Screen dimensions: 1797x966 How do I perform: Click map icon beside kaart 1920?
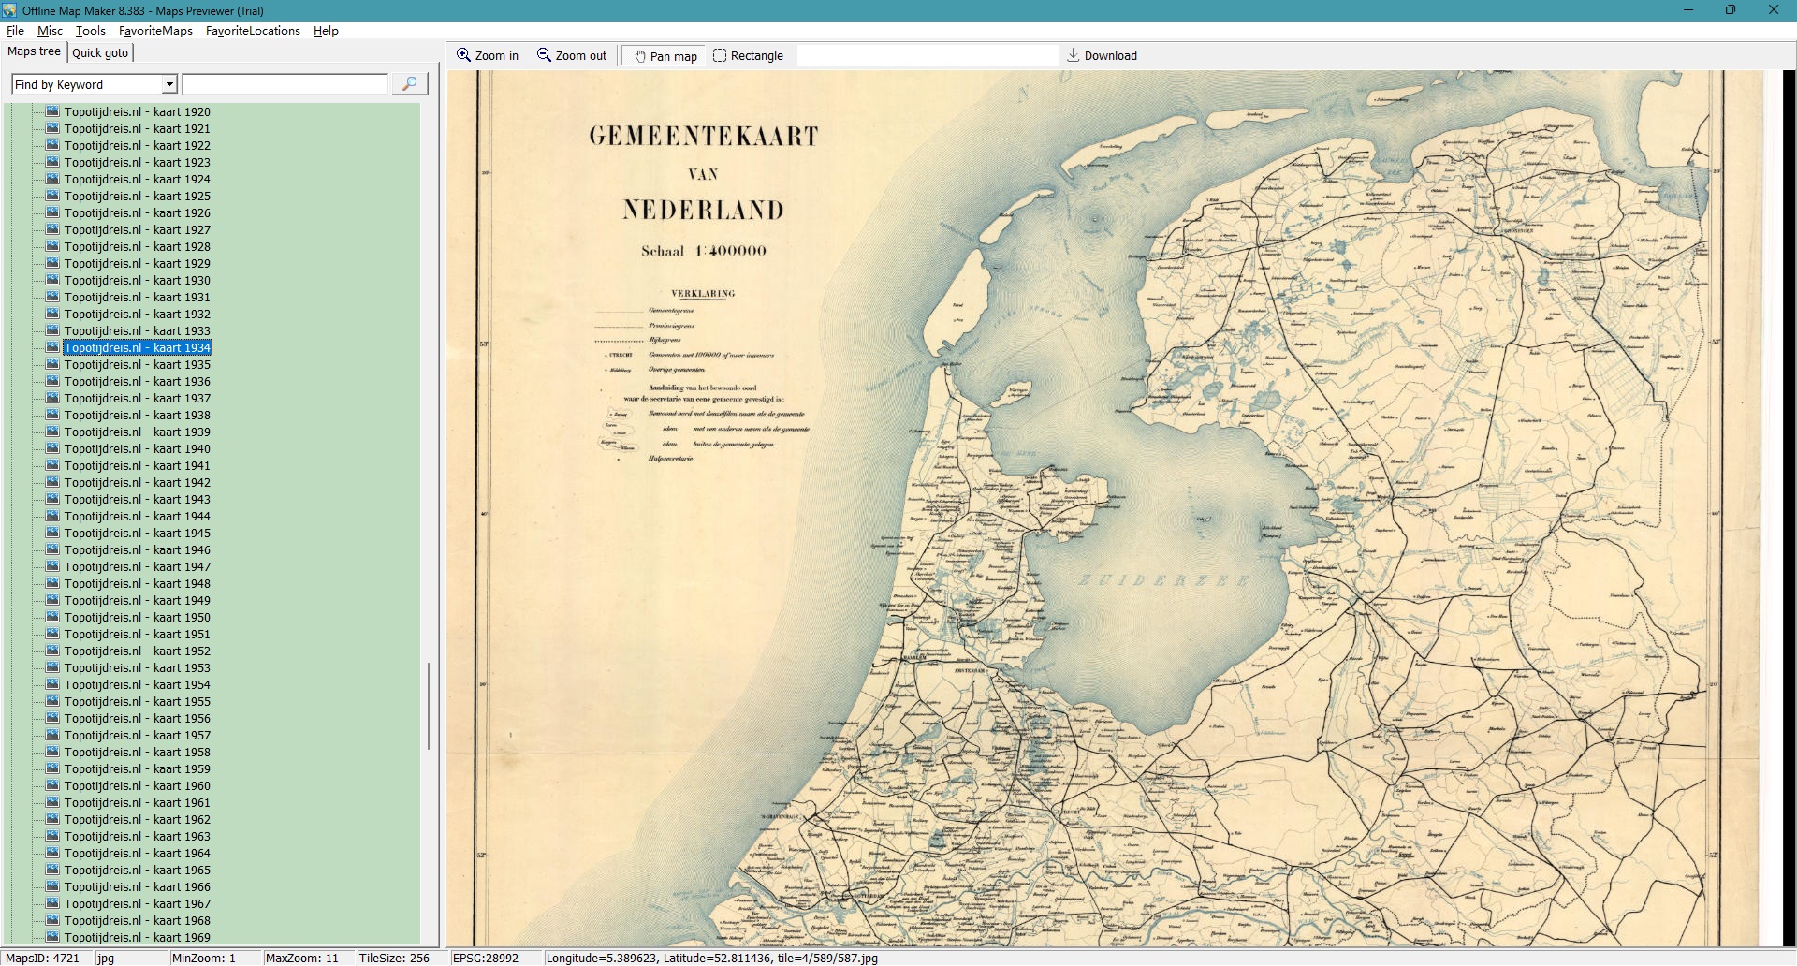coord(52,111)
